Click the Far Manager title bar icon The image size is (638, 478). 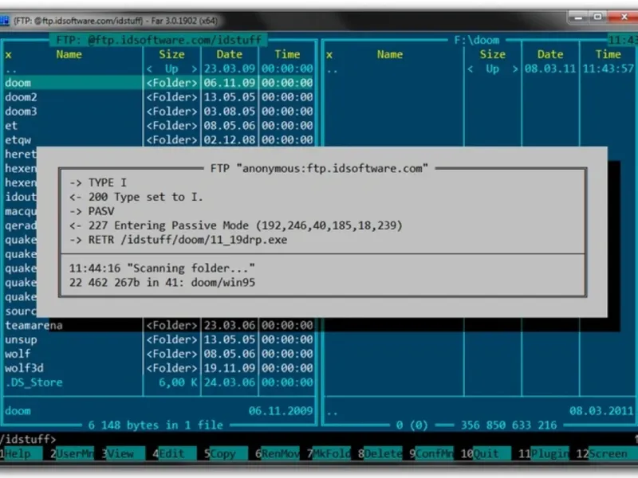[5, 21]
